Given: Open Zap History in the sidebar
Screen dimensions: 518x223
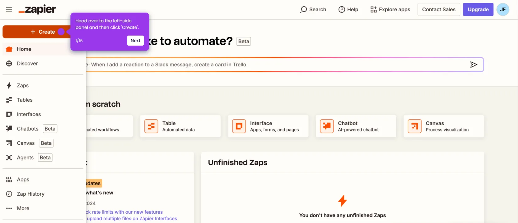Looking at the screenshot, I should (43, 194).
